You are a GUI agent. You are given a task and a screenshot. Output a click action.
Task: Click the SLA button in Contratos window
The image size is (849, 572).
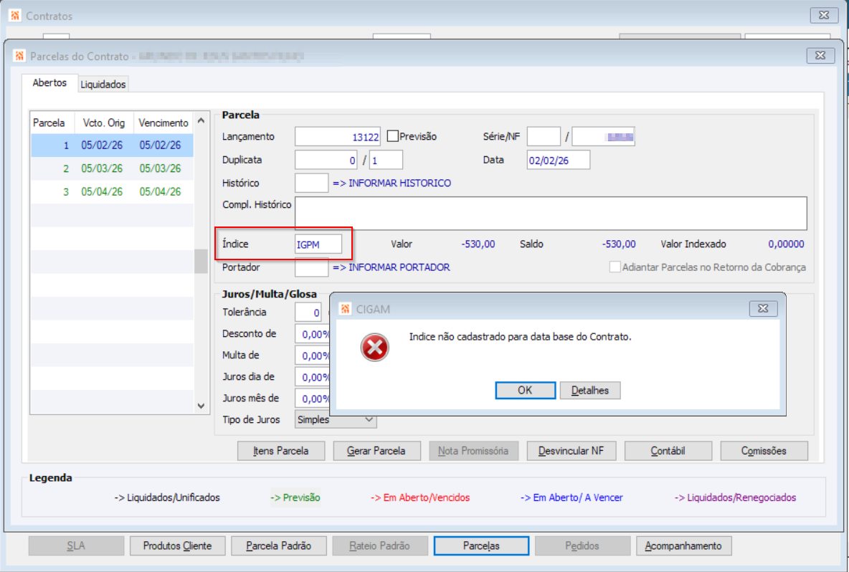pyautogui.click(x=76, y=545)
